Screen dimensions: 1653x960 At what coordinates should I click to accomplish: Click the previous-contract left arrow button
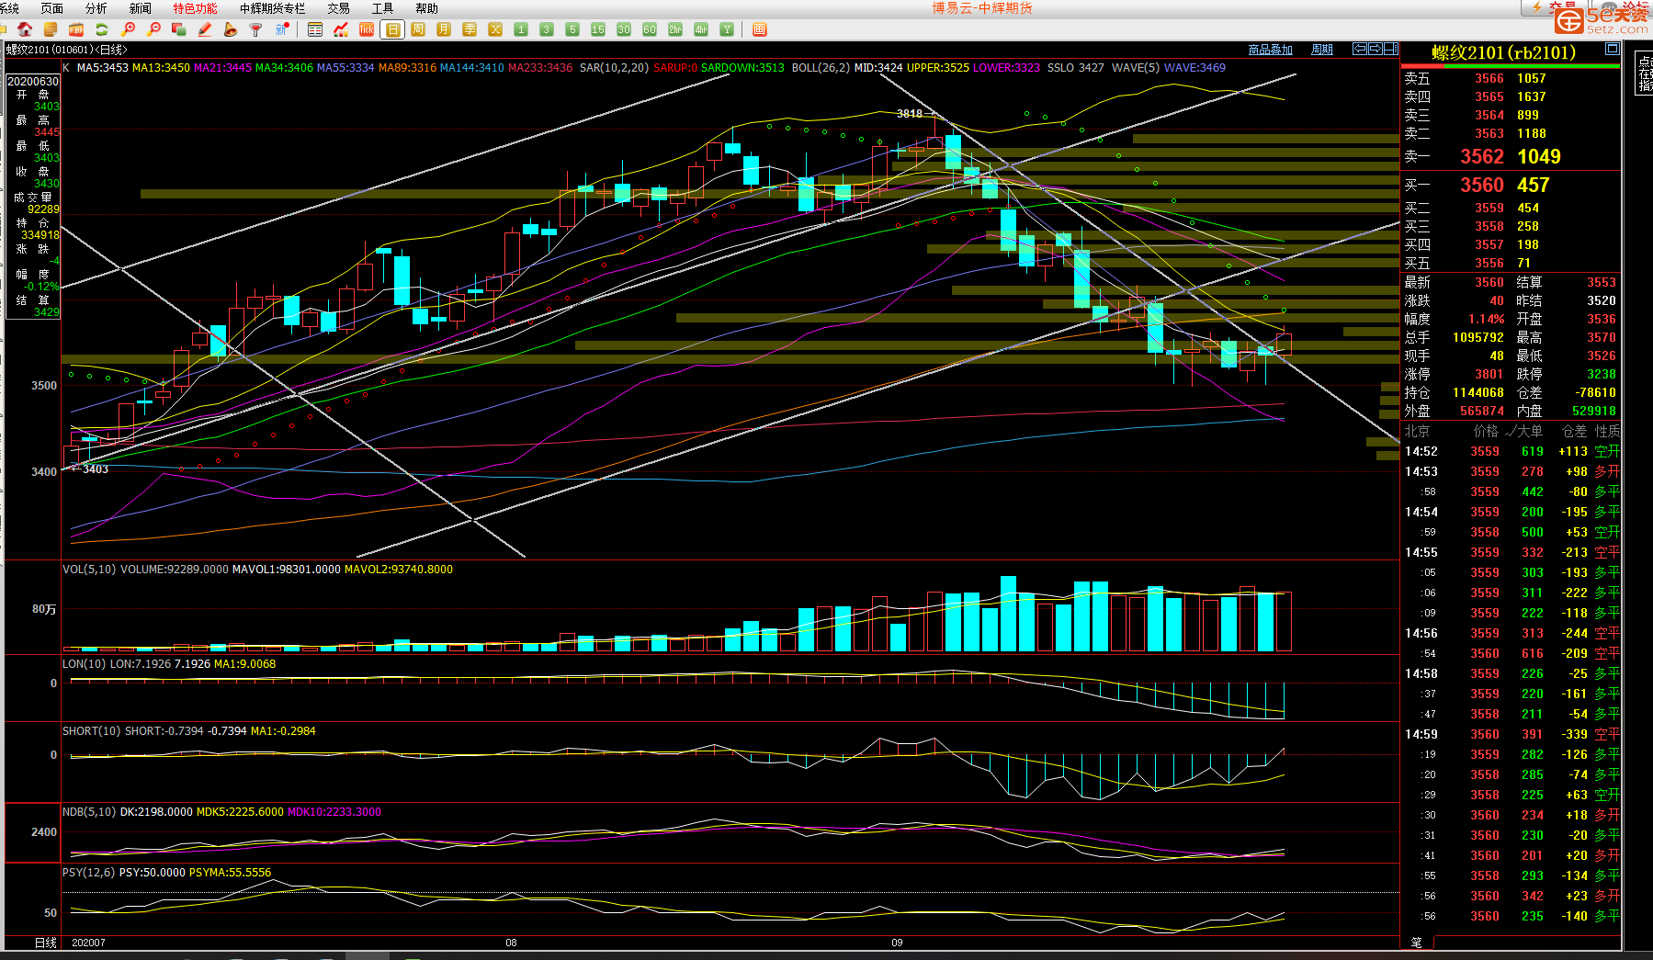click(1360, 49)
